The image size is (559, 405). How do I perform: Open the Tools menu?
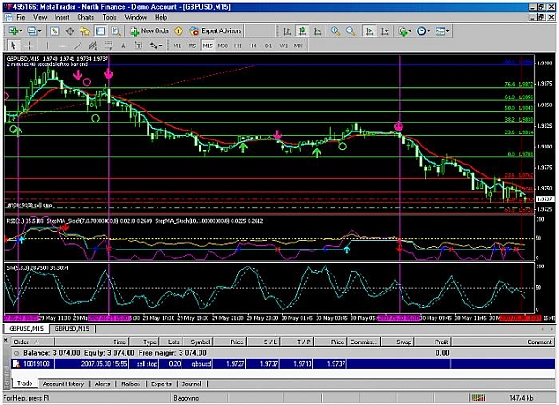(109, 17)
